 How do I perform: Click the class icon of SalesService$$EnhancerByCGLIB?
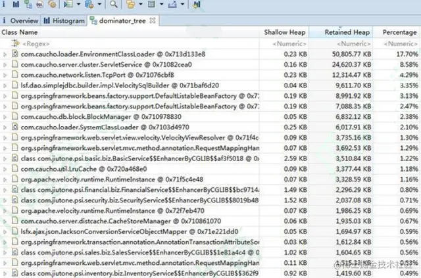[14, 252]
